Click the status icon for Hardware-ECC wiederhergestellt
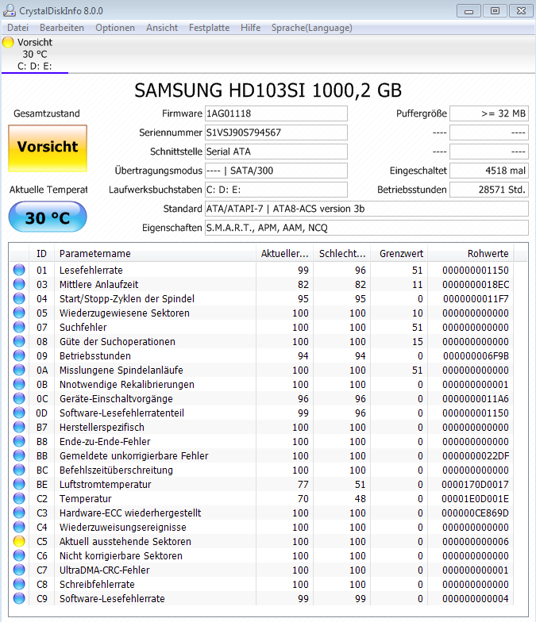 pos(19,513)
